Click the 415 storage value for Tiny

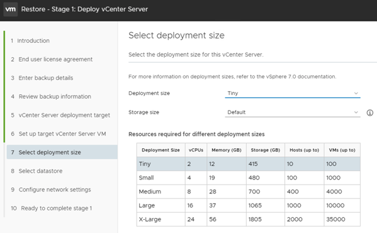coord(253,164)
